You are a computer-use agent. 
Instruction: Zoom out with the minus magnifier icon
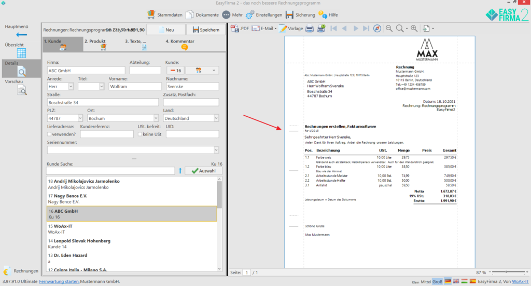click(389, 29)
